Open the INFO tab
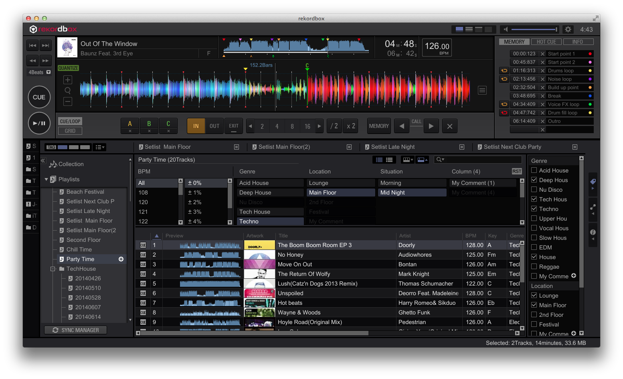Image resolution: width=623 pixels, height=379 pixels. pyautogui.click(x=578, y=42)
